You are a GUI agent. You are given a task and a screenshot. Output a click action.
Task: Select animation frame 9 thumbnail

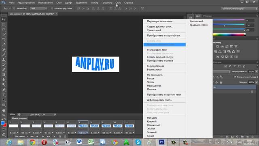[x=106, y=126]
